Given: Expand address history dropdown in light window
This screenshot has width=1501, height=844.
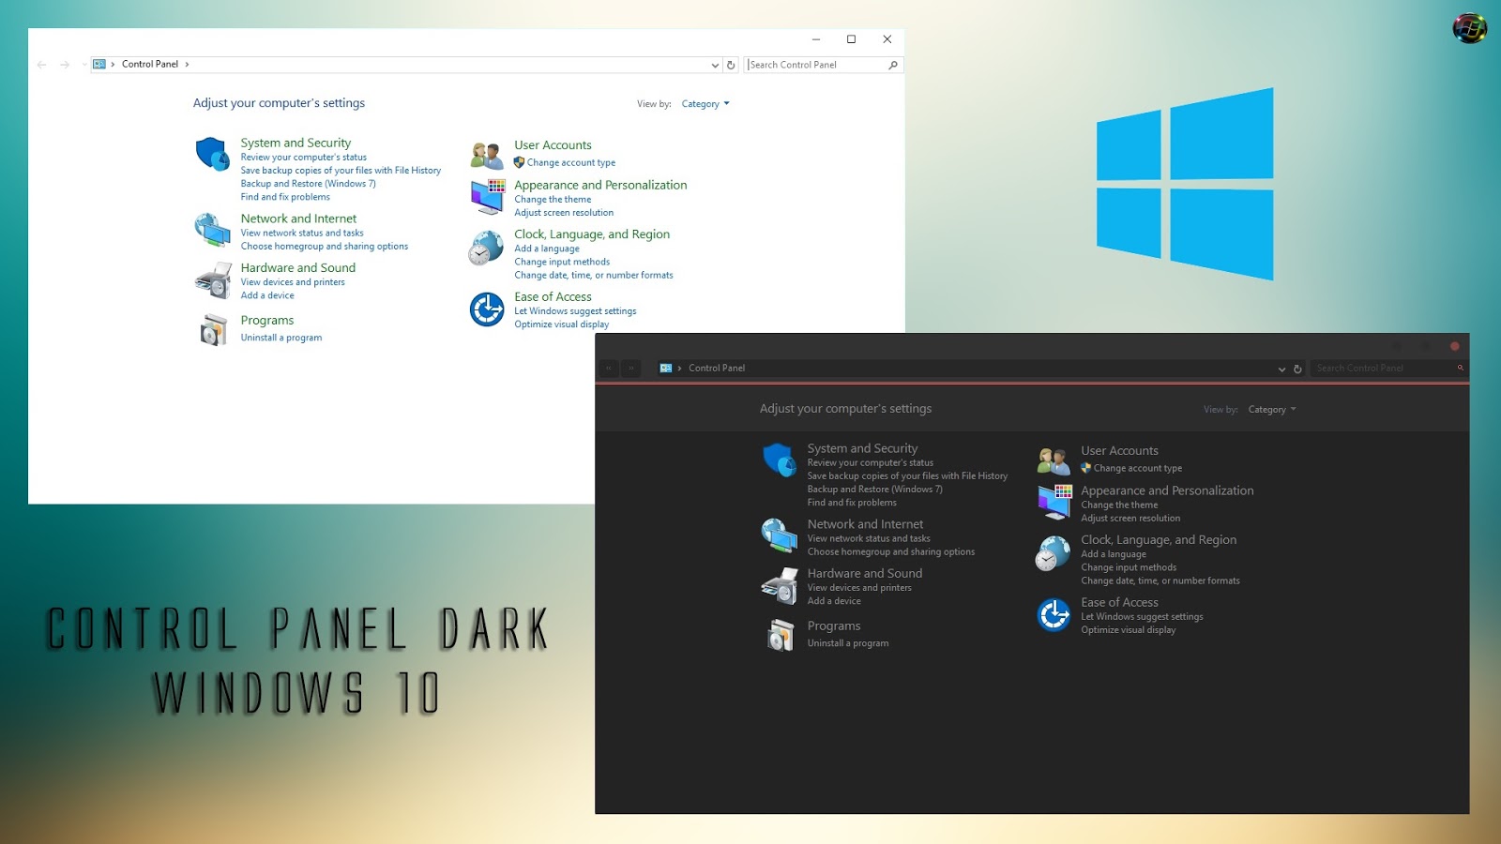Looking at the screenshot, I should pos(715,65).
